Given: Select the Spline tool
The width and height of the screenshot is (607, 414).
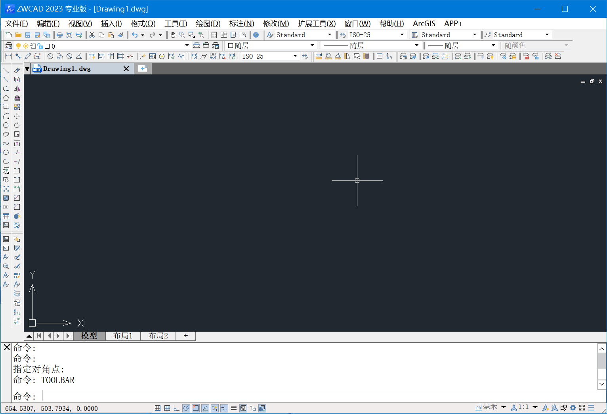Looking at the screenshot, I should click(x=6, y=143).
